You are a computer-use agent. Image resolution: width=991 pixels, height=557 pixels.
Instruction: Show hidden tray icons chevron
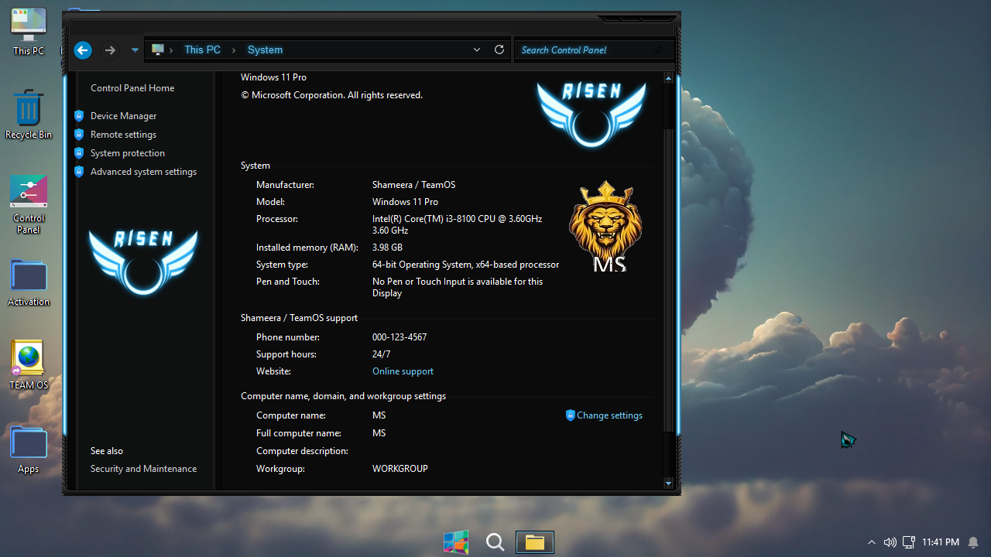(872, 542)
